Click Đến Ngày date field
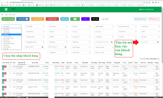This screenshot has width=163, height=98. 104,32
